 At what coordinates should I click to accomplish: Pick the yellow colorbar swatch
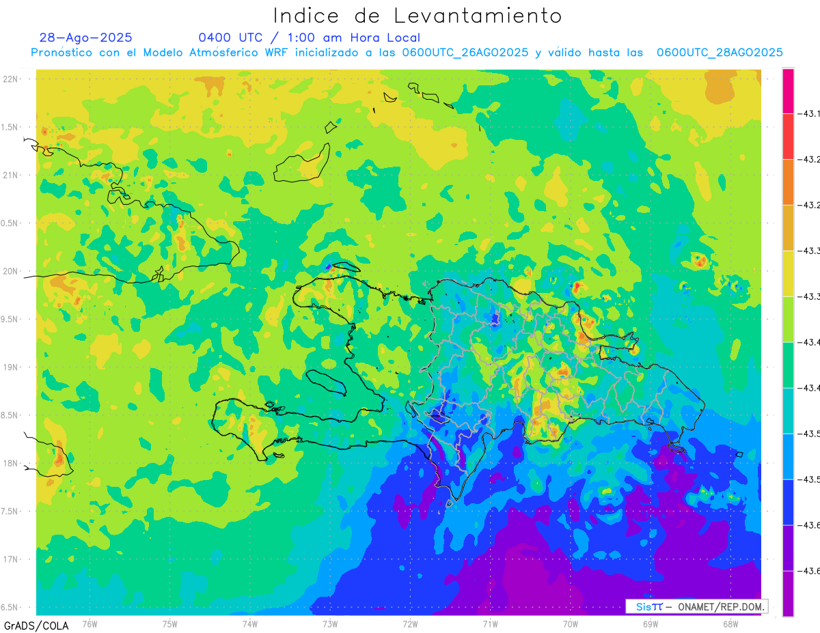788,273
